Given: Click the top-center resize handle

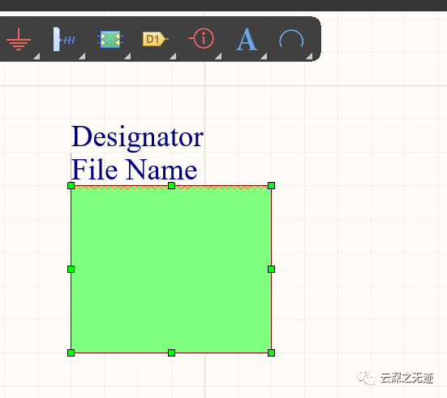Looking at the screenshot, I should 171,186.
